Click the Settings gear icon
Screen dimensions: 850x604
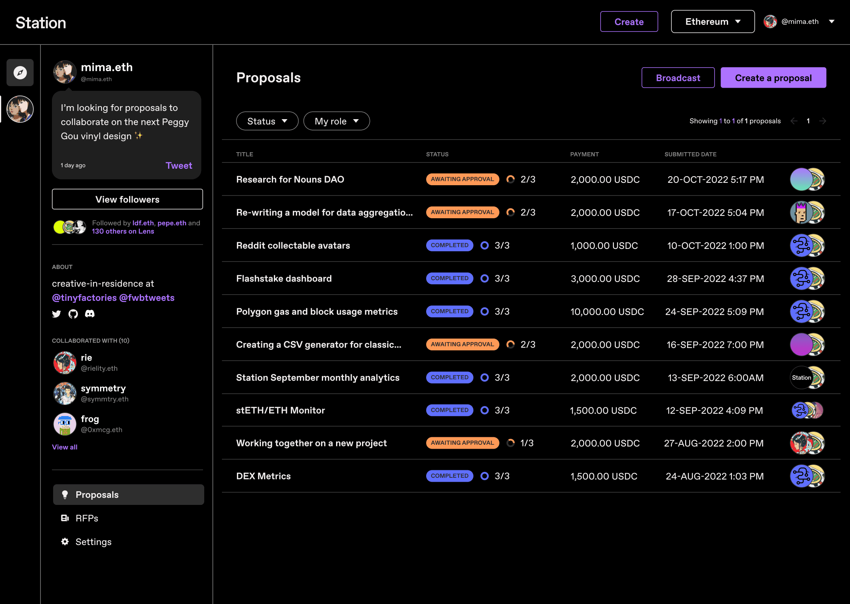coord(65,541)
